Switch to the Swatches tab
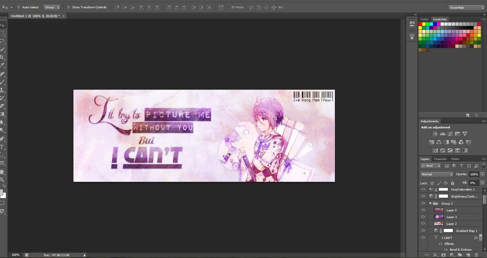 440,19
